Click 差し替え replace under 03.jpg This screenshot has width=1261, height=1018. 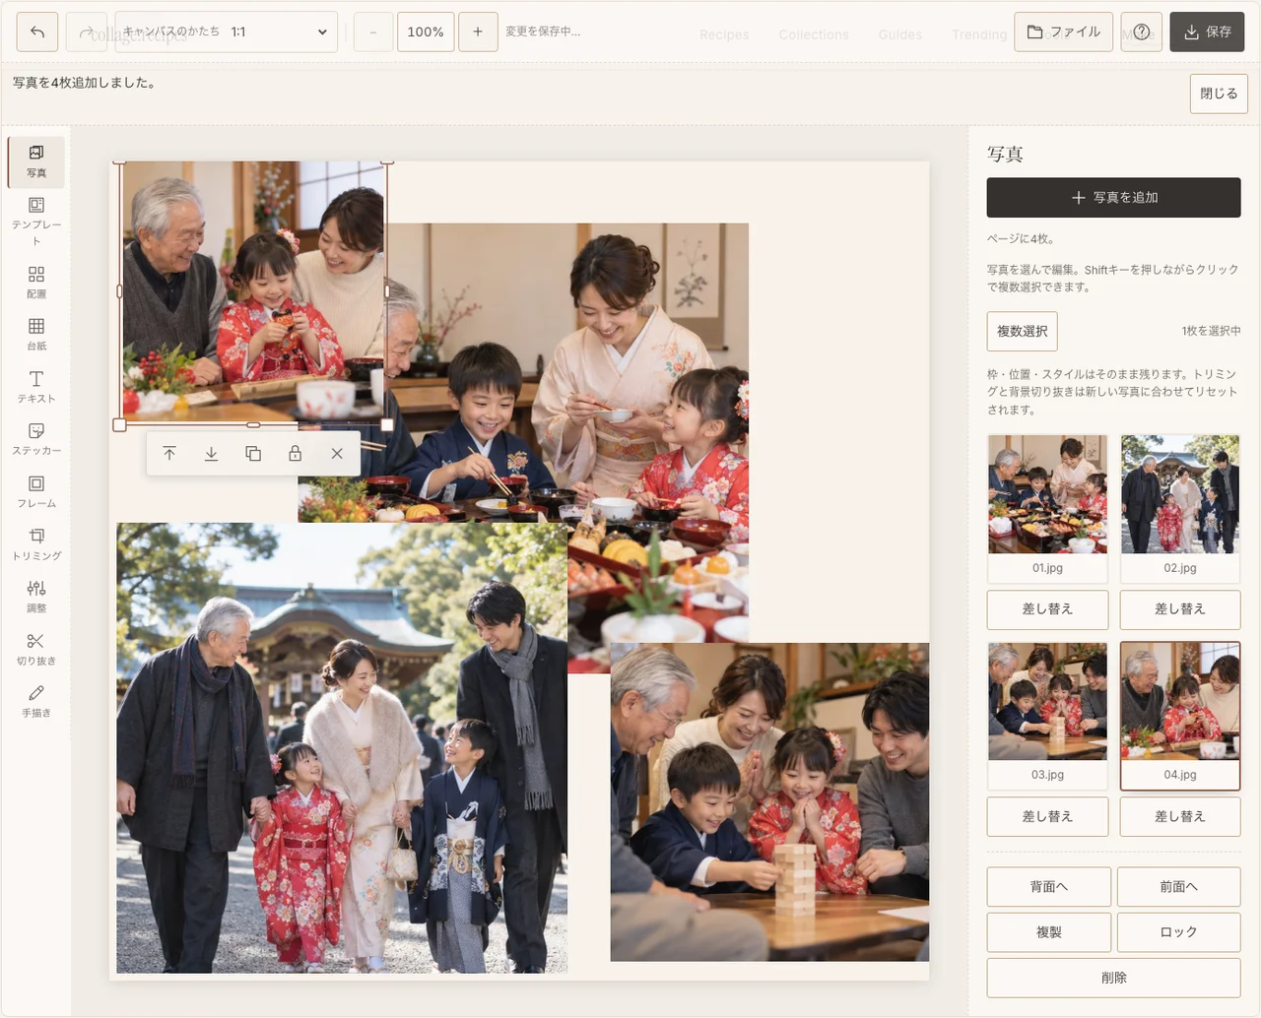click(x=1047, y=816)
